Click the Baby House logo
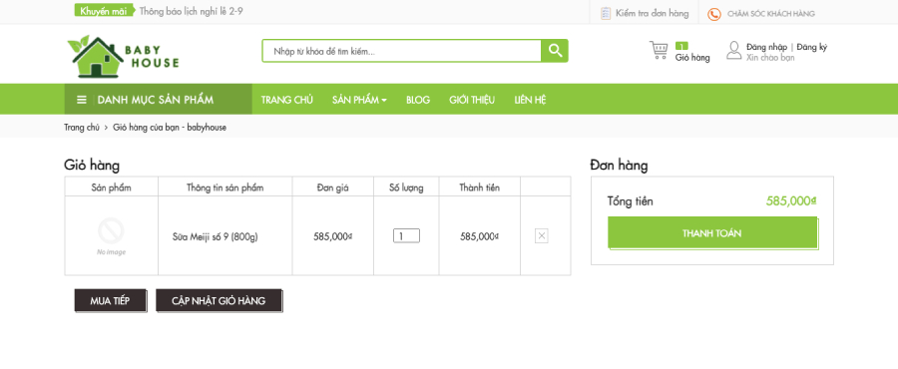 point(123,56)
